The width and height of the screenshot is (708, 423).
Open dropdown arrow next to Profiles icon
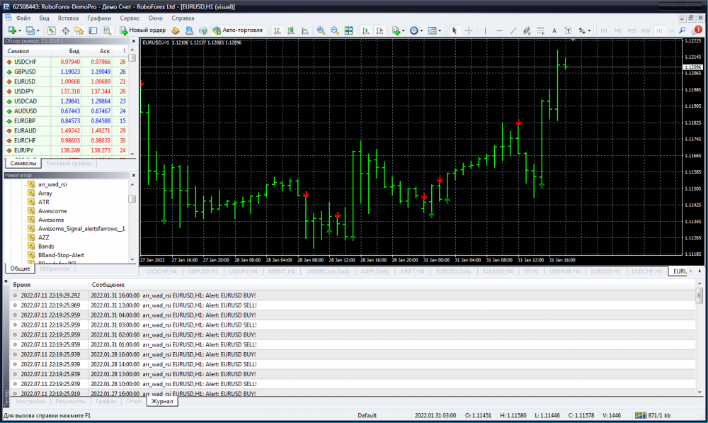point(38,30)
